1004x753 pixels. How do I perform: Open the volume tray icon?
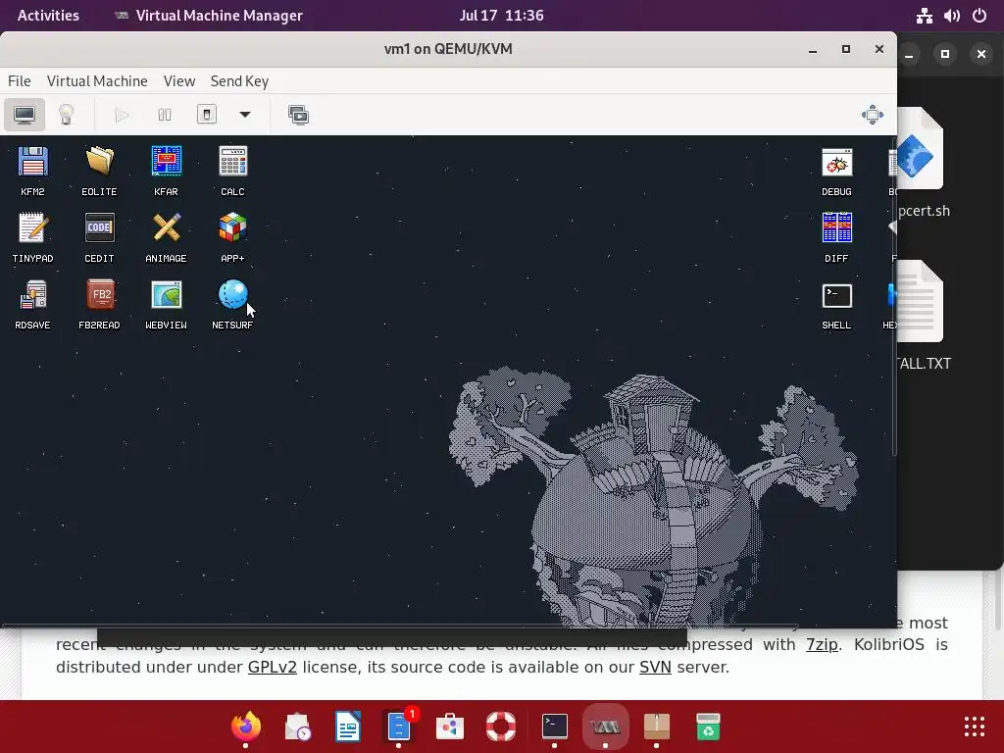pyautogui.click(x=951, y=16)
